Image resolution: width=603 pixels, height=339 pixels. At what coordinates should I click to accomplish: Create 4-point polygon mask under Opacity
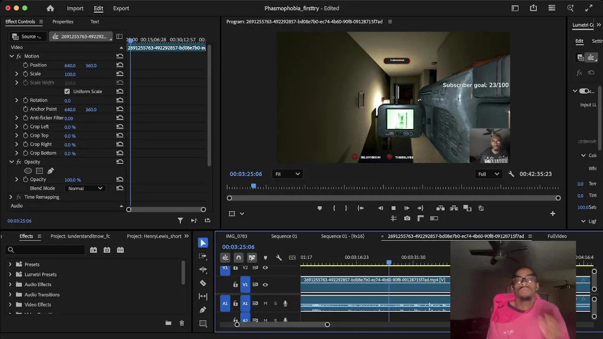tap(40, 171)
